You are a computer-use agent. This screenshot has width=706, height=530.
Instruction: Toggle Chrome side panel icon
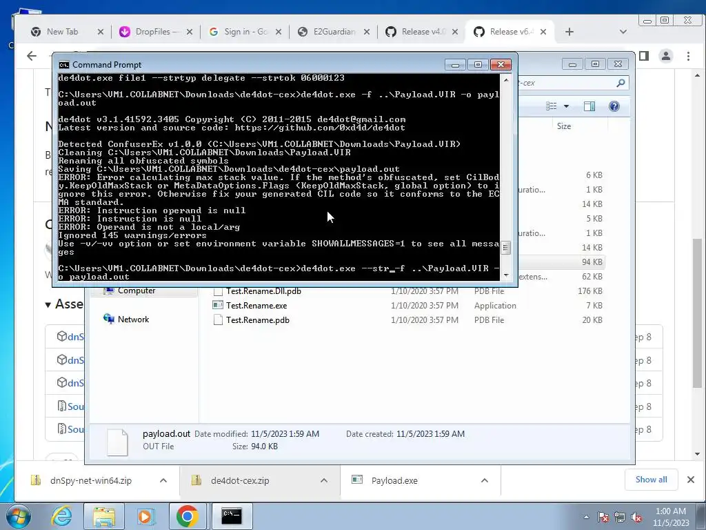tap(644, 56)
